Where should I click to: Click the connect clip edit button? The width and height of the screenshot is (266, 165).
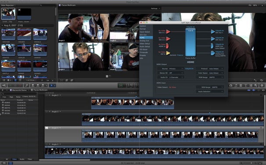tap(33, 85)
